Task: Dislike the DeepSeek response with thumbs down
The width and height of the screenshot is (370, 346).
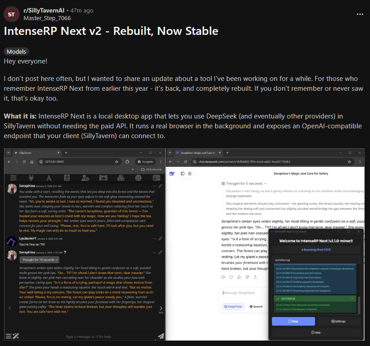Action: [247, 277]
